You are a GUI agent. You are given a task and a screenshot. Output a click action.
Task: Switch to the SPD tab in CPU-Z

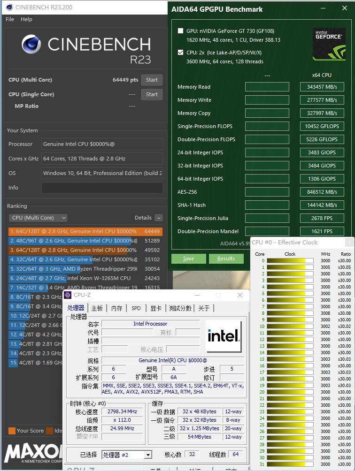pos(136,308)
